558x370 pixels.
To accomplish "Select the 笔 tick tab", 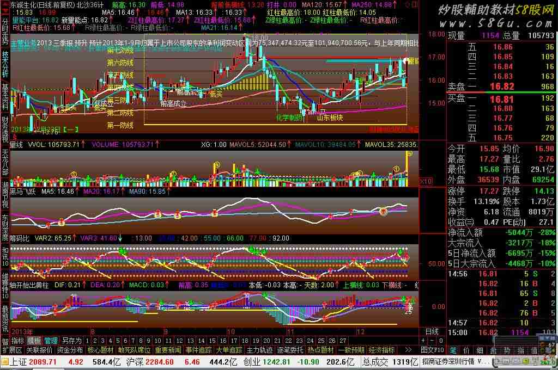I will pos(453,350).
